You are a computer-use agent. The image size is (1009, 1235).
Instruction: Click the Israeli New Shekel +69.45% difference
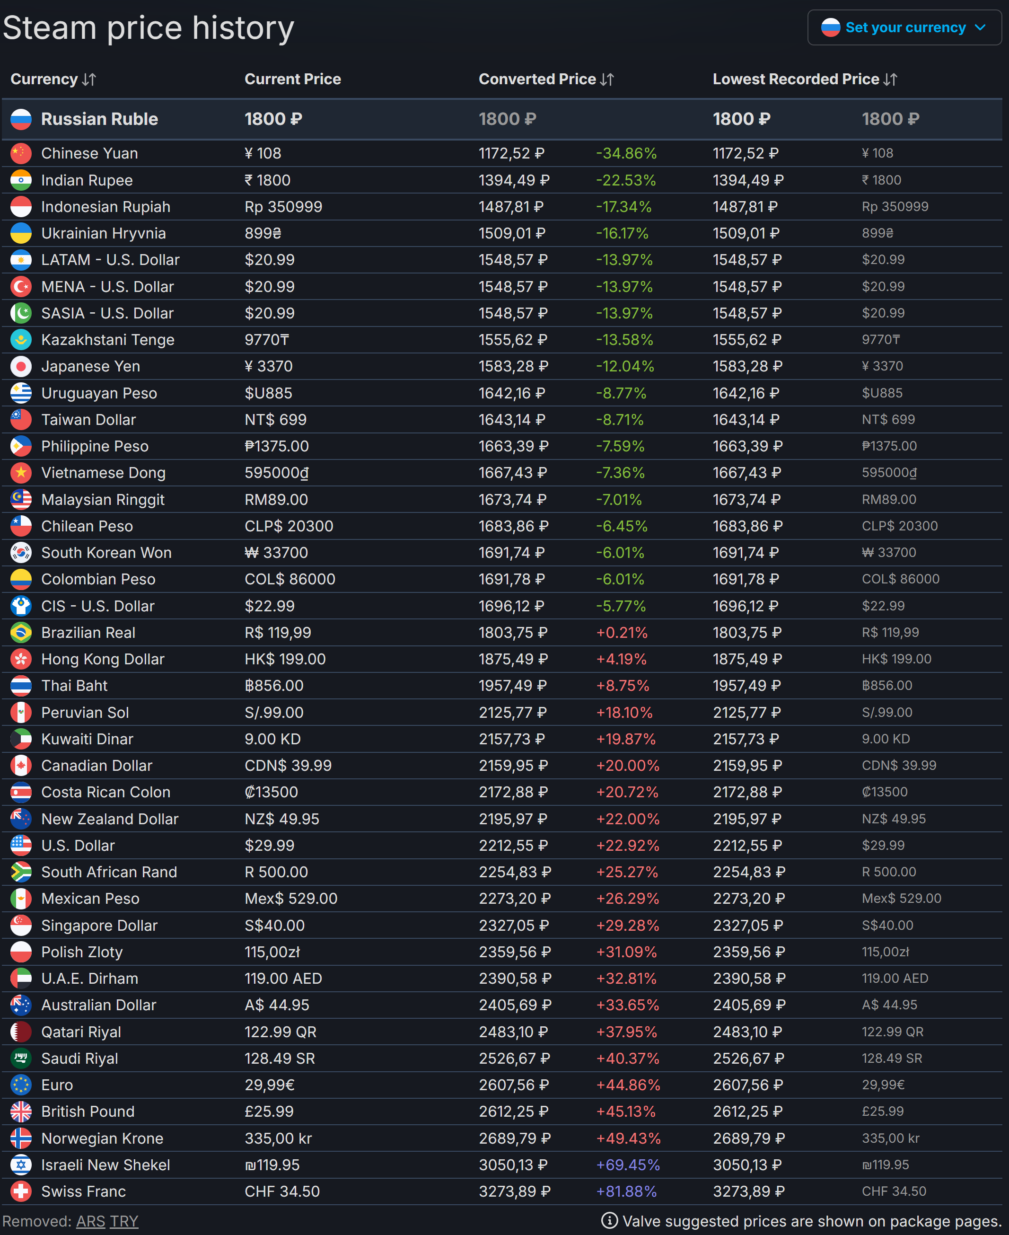point(628,1164)
